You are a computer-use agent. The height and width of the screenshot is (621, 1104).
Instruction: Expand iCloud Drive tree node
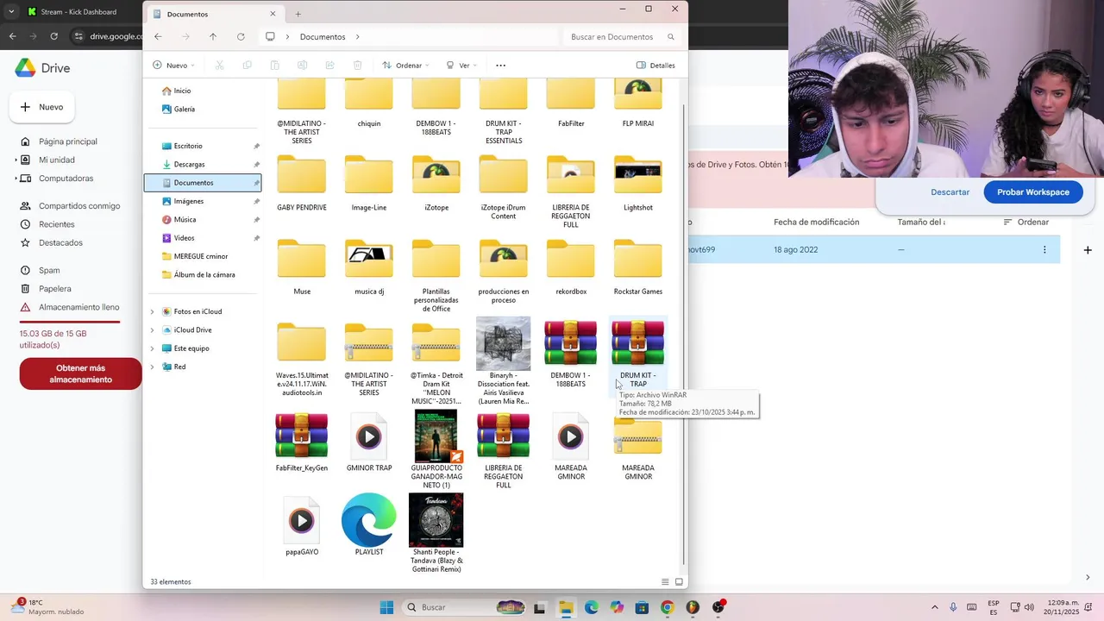click(x=153, y=330)
